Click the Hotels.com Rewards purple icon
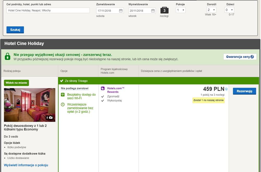Screen dimensions: 261x172 tap(103, 88)
